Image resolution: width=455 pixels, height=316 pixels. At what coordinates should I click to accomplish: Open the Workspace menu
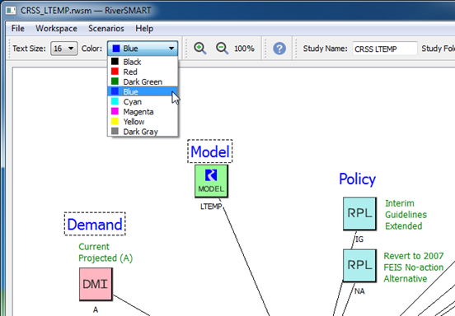56,28
